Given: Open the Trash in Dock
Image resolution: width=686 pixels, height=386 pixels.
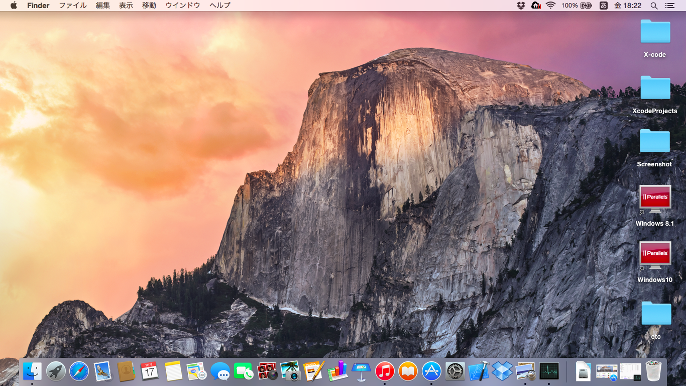Looking at the screenshot, I should point(653,371).
